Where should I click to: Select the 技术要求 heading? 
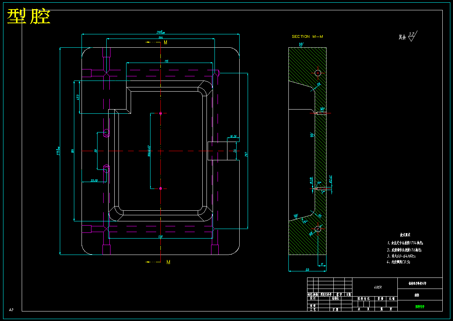[405, 235]
